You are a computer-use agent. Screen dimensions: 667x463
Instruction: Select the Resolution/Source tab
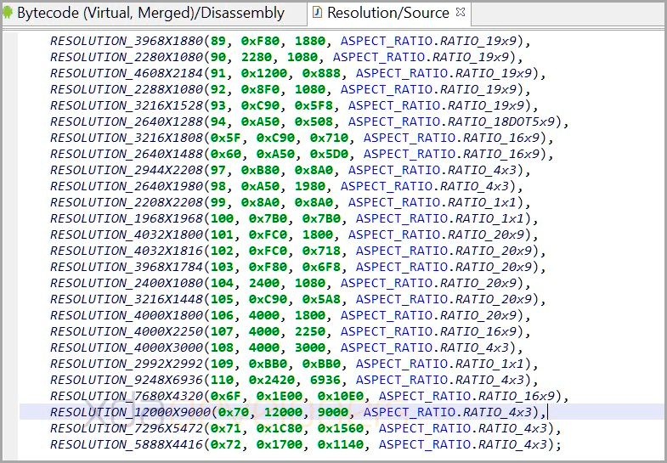click(x=388, y=13)
